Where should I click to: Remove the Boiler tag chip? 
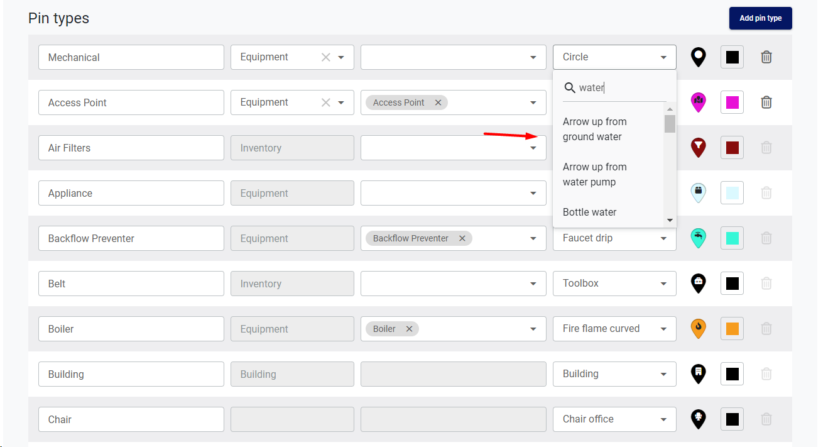pyautogui.click(x=409, y=328)
